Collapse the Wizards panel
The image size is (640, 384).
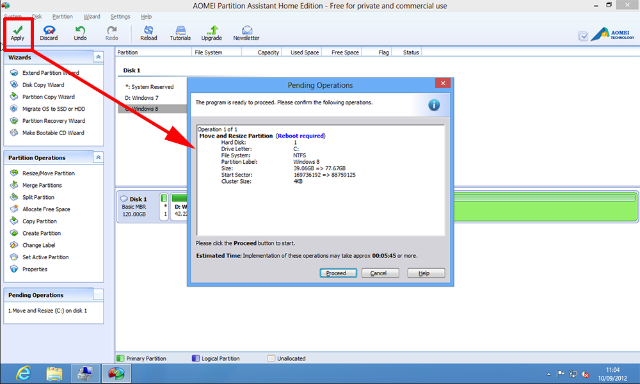pos(99,57)
